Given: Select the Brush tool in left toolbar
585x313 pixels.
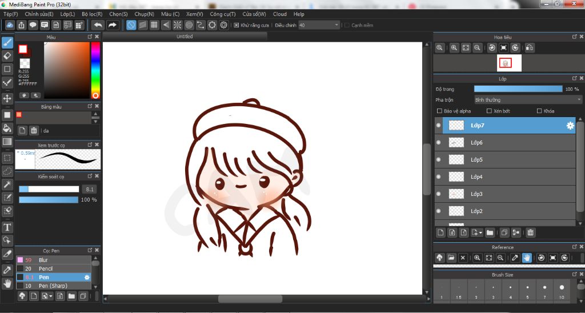Looking at the screenshot, I should click(7, 42).
